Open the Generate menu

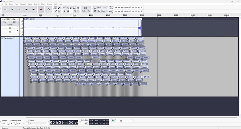click(x=37, y=4)
